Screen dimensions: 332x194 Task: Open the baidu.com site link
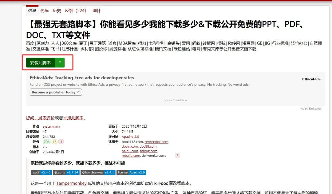click(130, 151)
